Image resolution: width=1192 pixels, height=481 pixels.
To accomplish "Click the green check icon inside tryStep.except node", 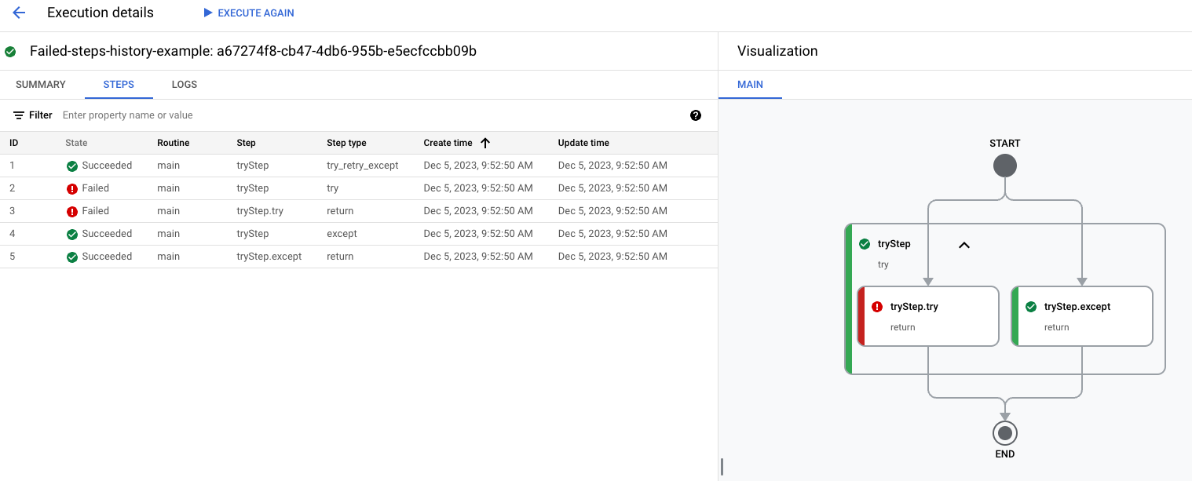I will pyautogui.click(x=1031, y=306).
